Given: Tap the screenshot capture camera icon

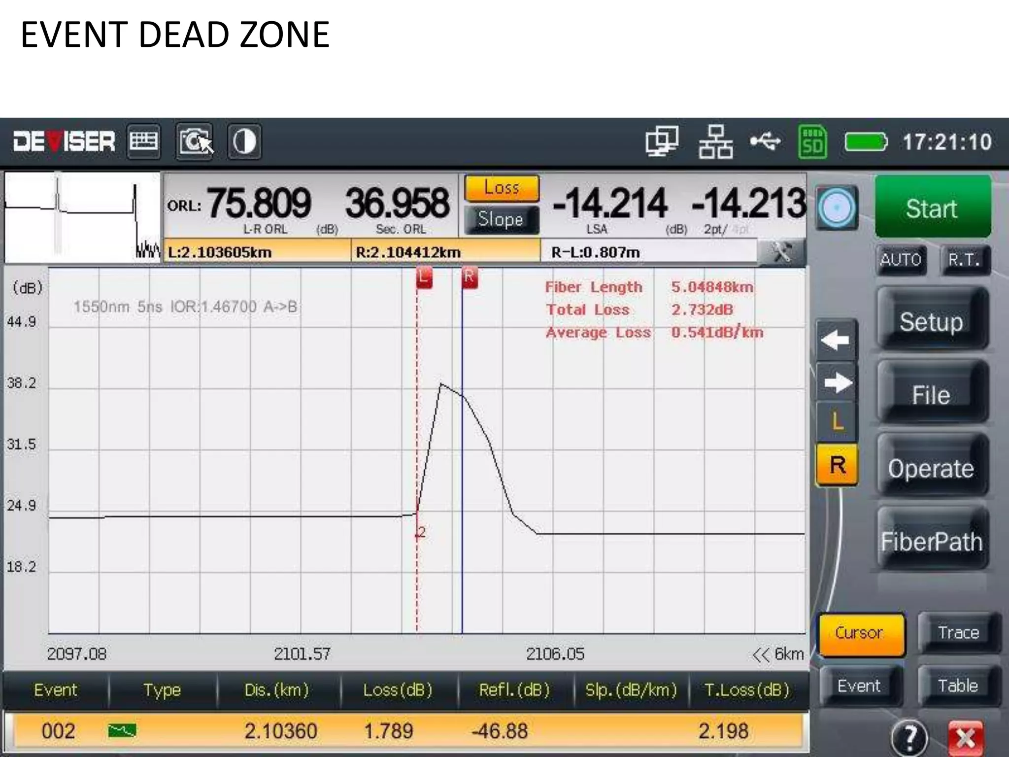Looking at the screenshot, I should click(195, 142).
